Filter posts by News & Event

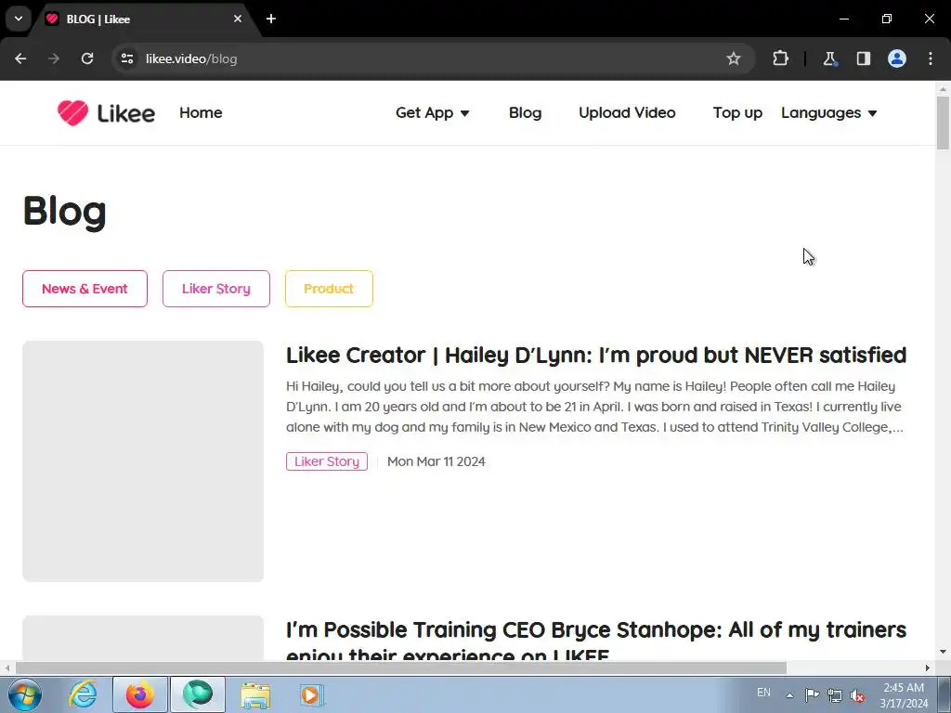85,289
